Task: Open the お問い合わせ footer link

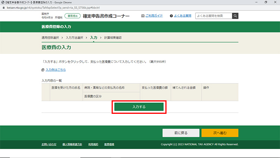Action: click(x=49, y=144)
